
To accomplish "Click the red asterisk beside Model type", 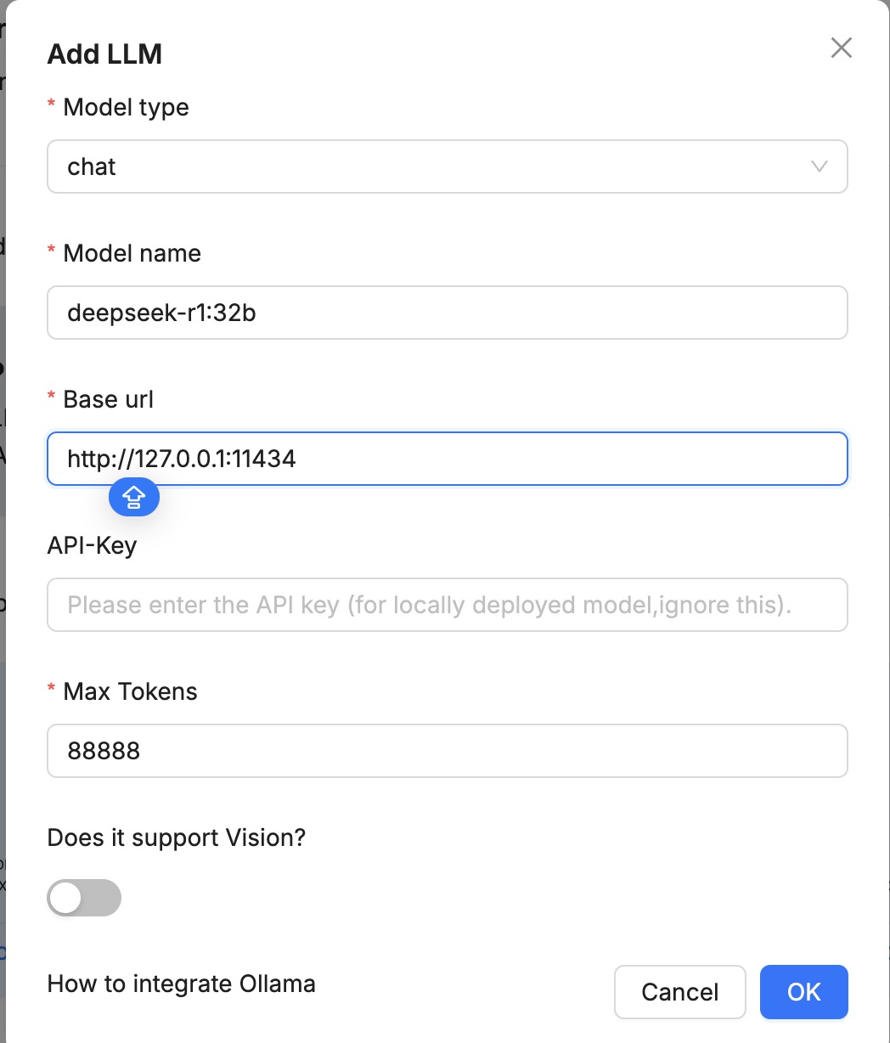I will [x=52, y=105].
